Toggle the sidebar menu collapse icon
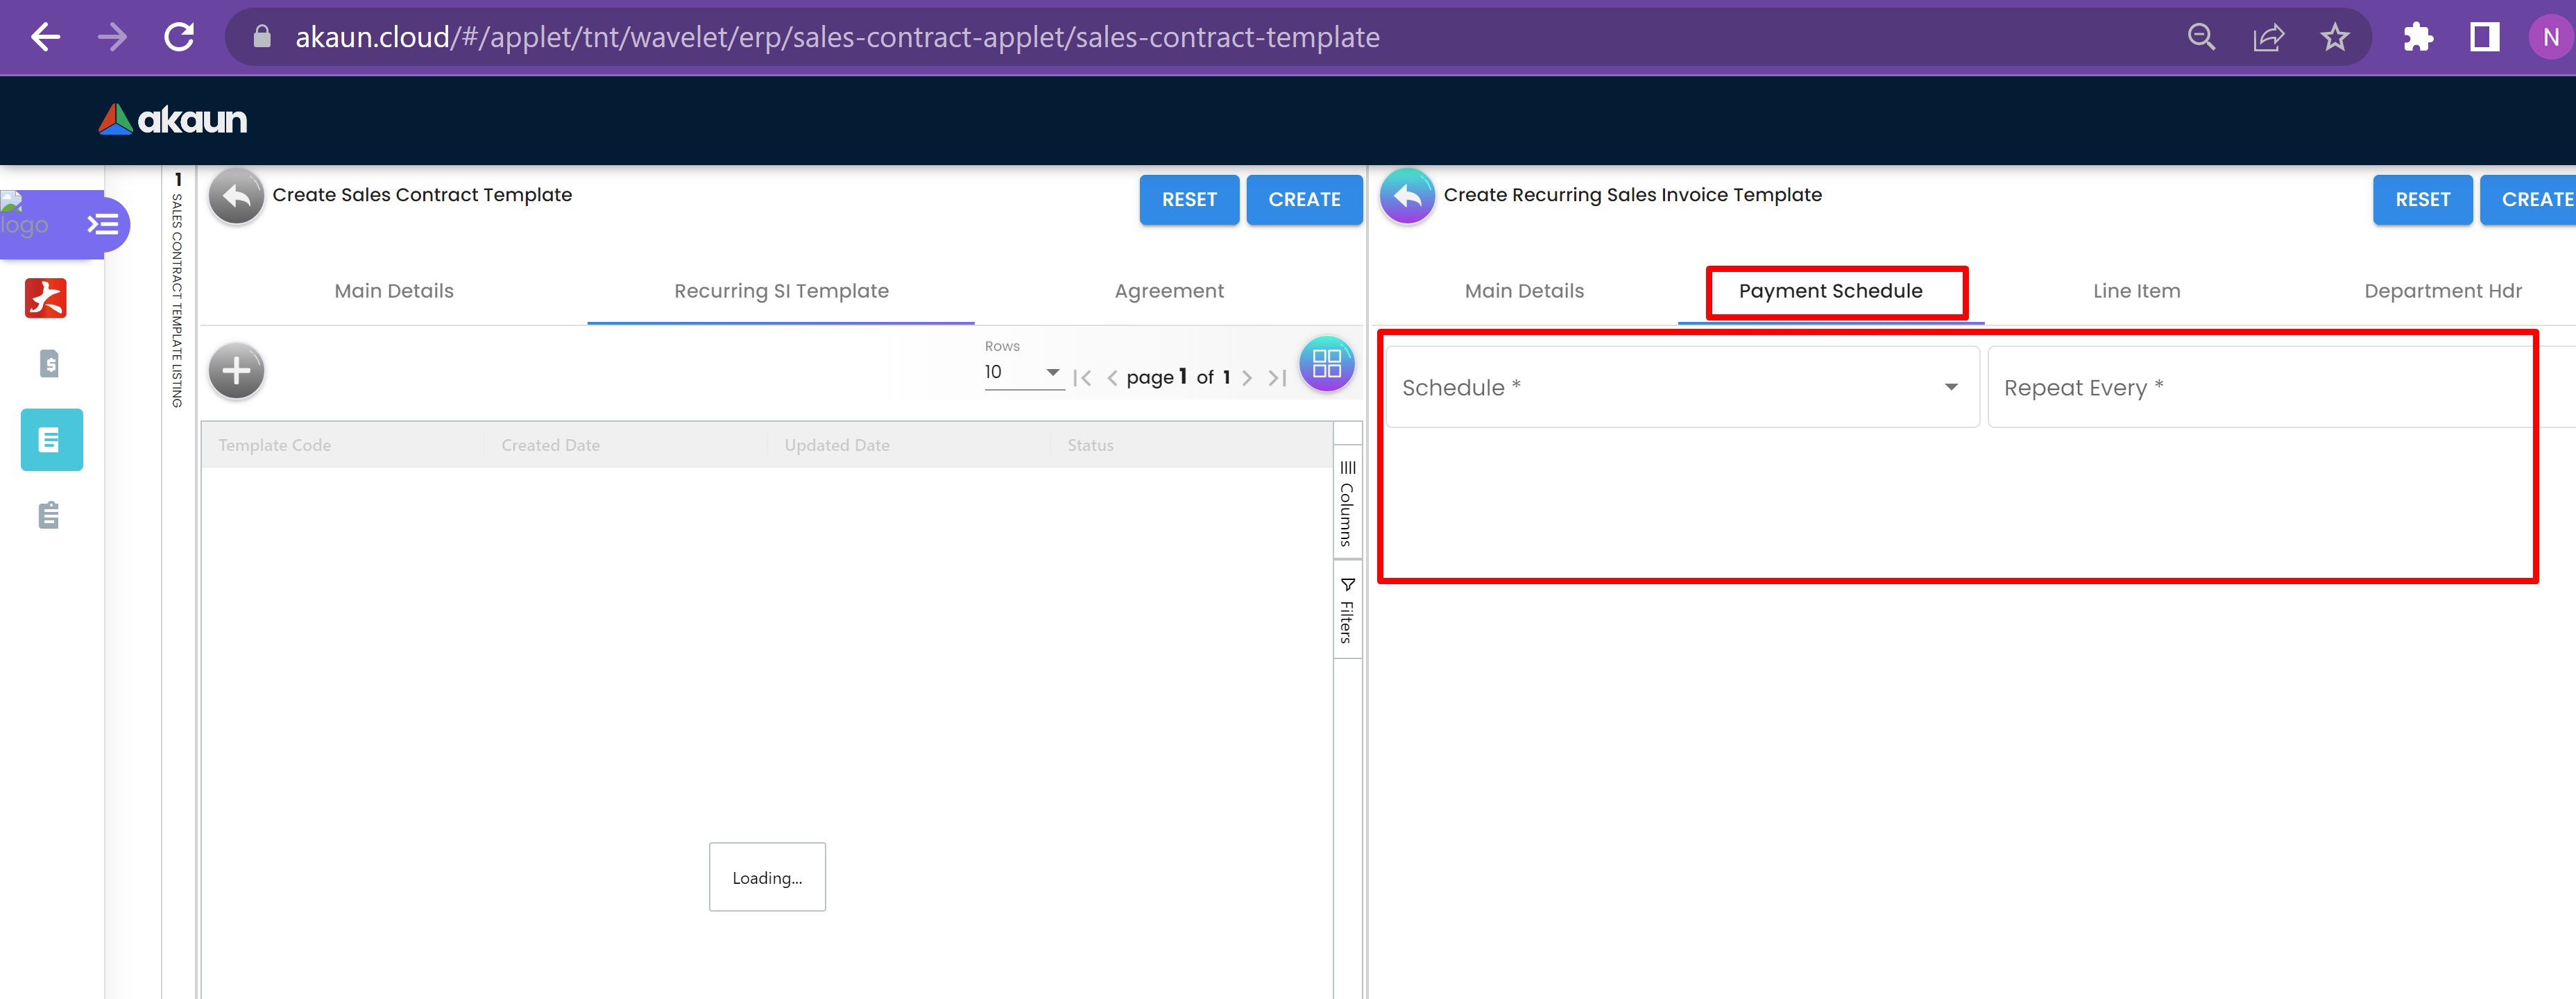The image size is (2576, 999). [x=102, y=224]
